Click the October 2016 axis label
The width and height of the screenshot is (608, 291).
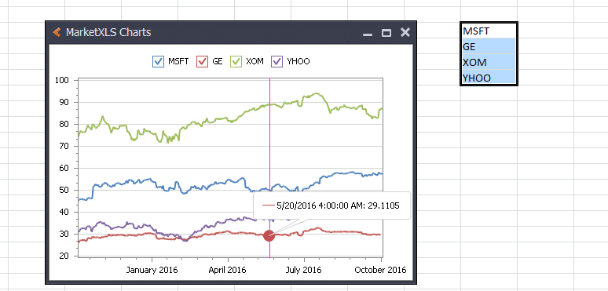380,270
